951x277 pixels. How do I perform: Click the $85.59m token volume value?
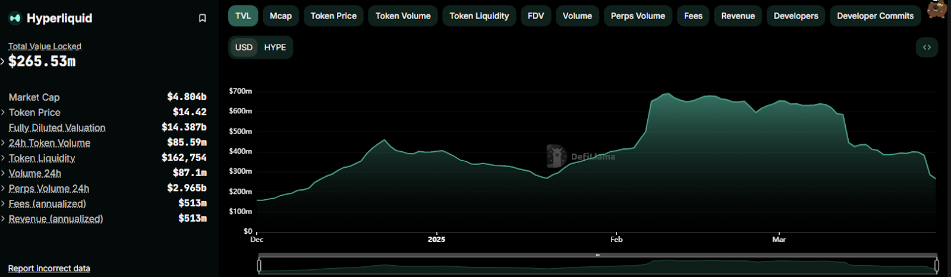pos(187,143)
